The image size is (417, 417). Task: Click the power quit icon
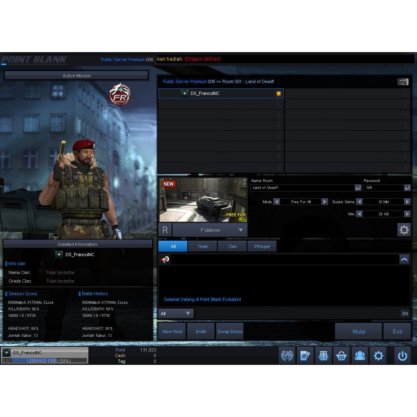point(402,356)
